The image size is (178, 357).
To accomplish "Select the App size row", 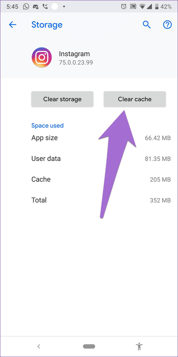I will (101, 138).
